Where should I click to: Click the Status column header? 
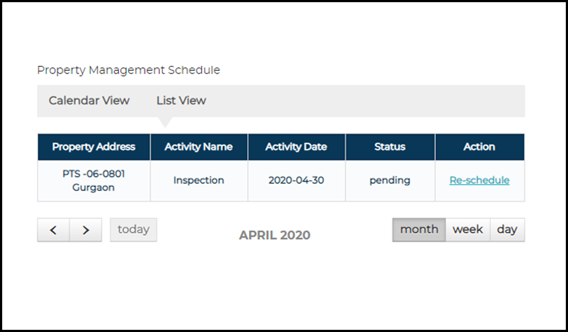[x=390, y=147]
